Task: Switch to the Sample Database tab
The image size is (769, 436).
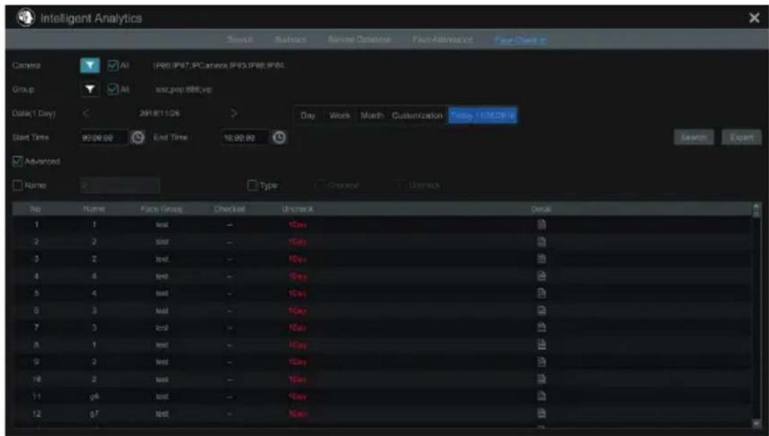Action: (x=360, y=40)
